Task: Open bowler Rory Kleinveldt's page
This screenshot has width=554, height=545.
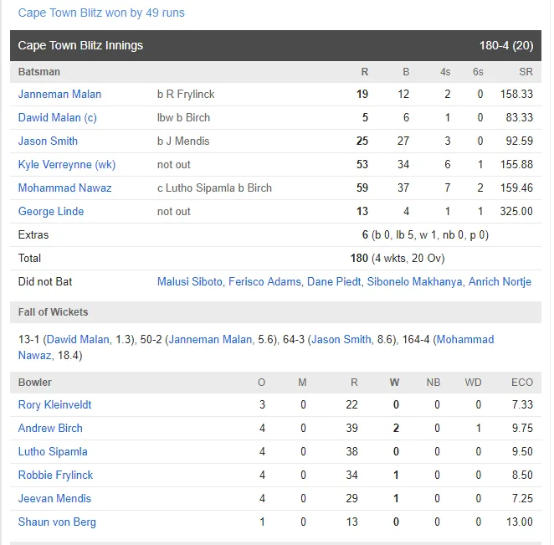Action: point(54,404)
